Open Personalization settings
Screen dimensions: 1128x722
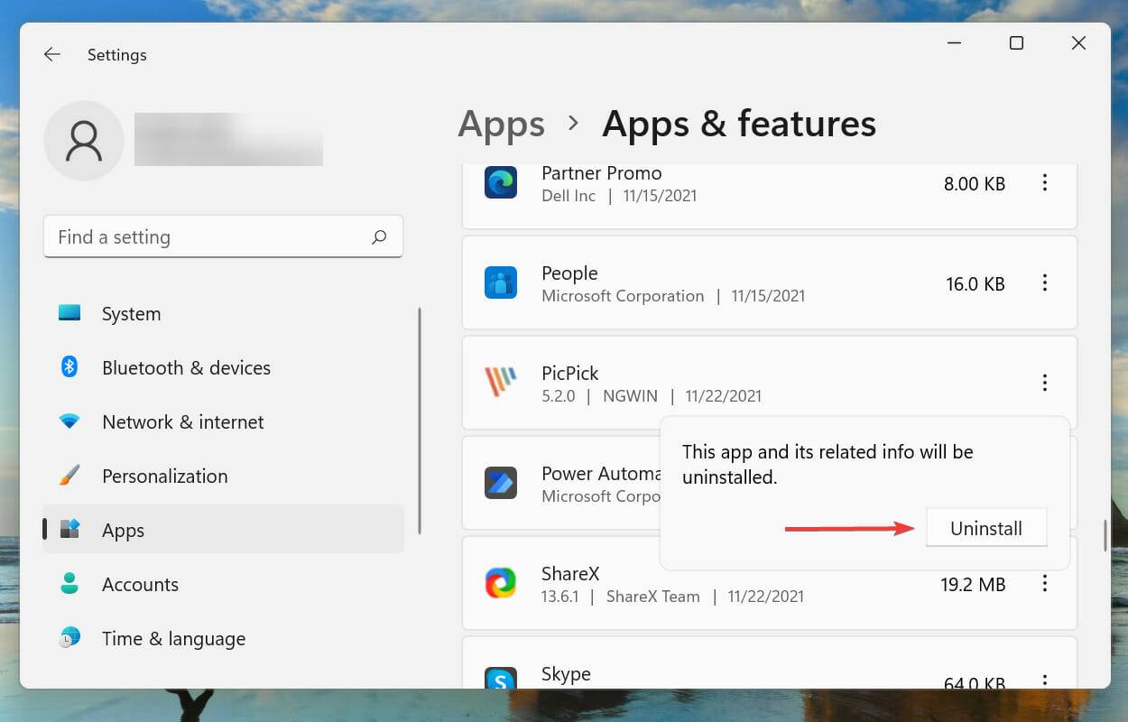pyautogui.click(x=223, y=476)
